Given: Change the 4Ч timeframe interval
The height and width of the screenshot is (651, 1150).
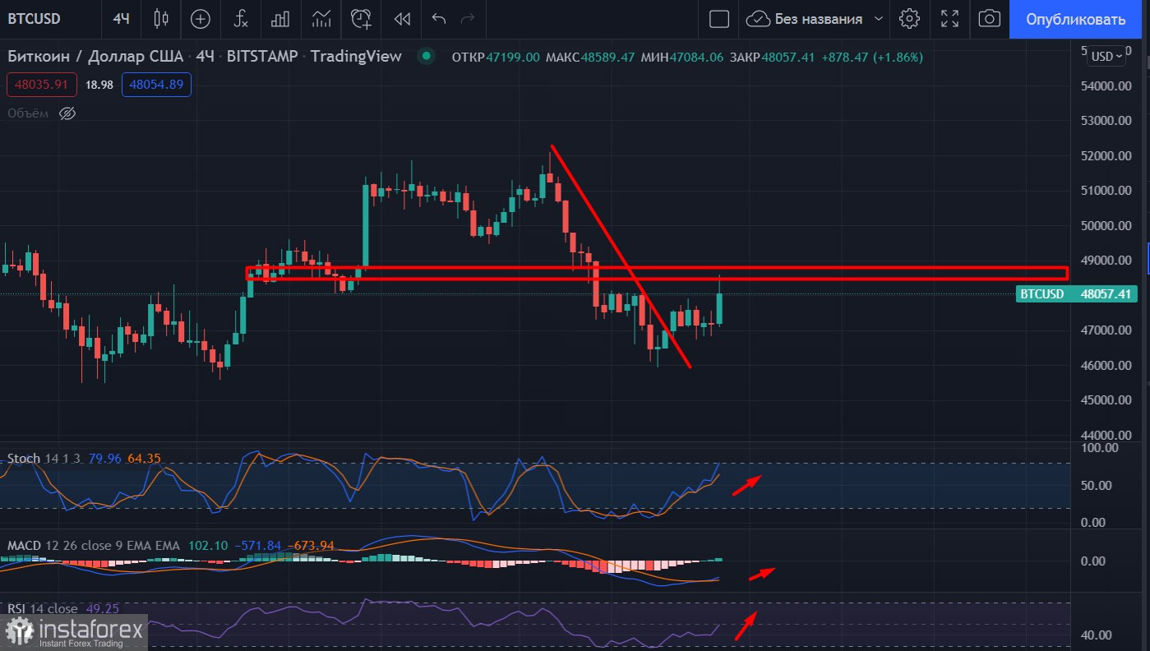Looking at the screenshot, I should point(121,18).
